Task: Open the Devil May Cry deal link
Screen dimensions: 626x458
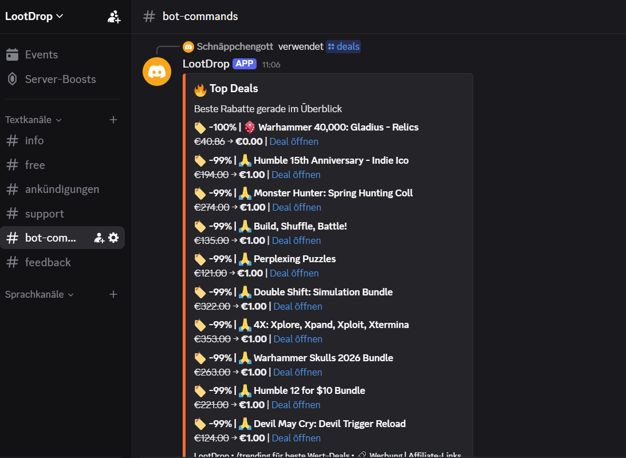Action: [296, 438]
